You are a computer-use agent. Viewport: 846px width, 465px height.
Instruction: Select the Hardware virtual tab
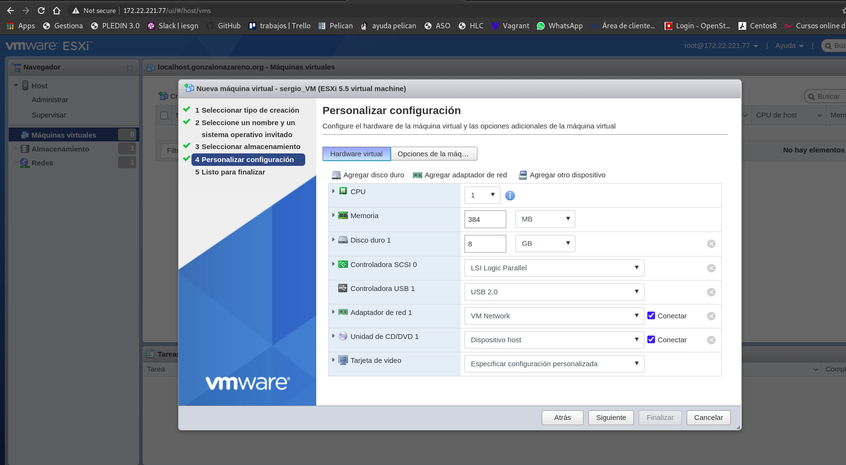(x=356, y=153)
